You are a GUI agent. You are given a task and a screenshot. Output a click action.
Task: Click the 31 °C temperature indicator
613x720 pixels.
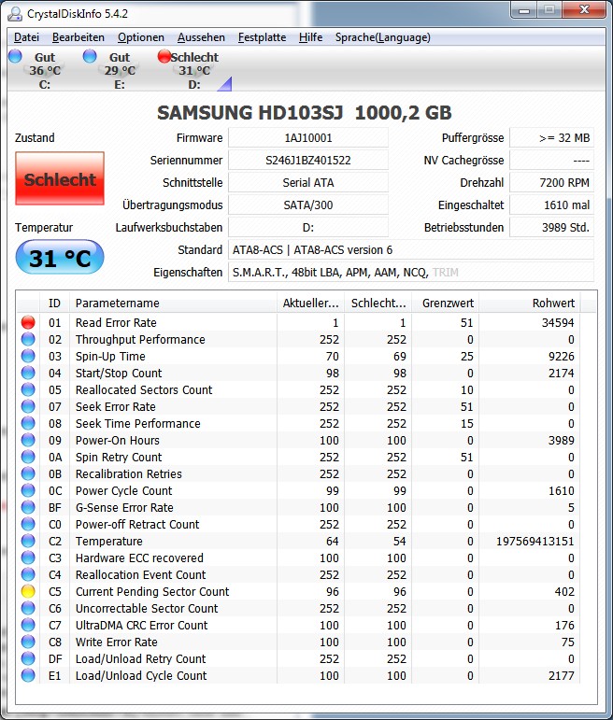click(60, 258)
